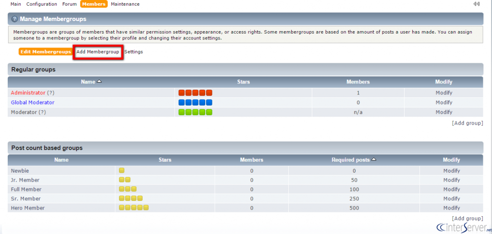Click the Newbie single yellow star
Viewport: 492px width, 234px height.
pyautogui.click(x=122, y=170)
